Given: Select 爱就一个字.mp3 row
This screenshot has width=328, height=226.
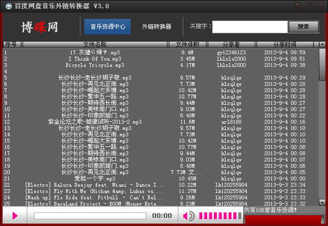Looking at the screenshot, I should (95, 179).
